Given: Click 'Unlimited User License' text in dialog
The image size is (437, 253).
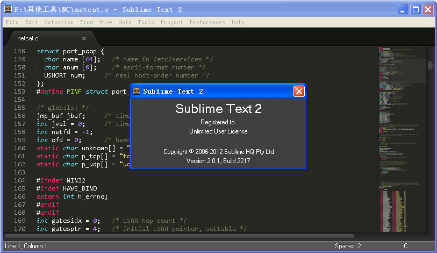Looking at the screenshot, I should coord(218,131).
